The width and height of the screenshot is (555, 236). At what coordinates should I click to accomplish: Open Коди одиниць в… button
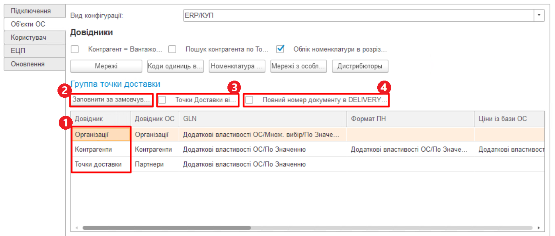[x=175, y=66]
